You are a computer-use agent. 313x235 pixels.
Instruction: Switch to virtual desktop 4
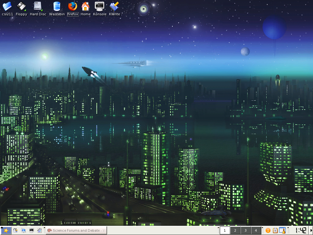(256, 230)
